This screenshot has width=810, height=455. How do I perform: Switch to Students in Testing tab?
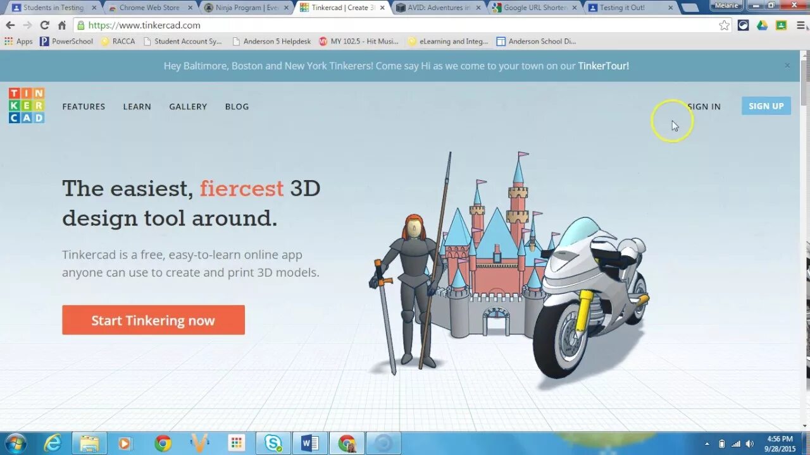click(53, 8)
